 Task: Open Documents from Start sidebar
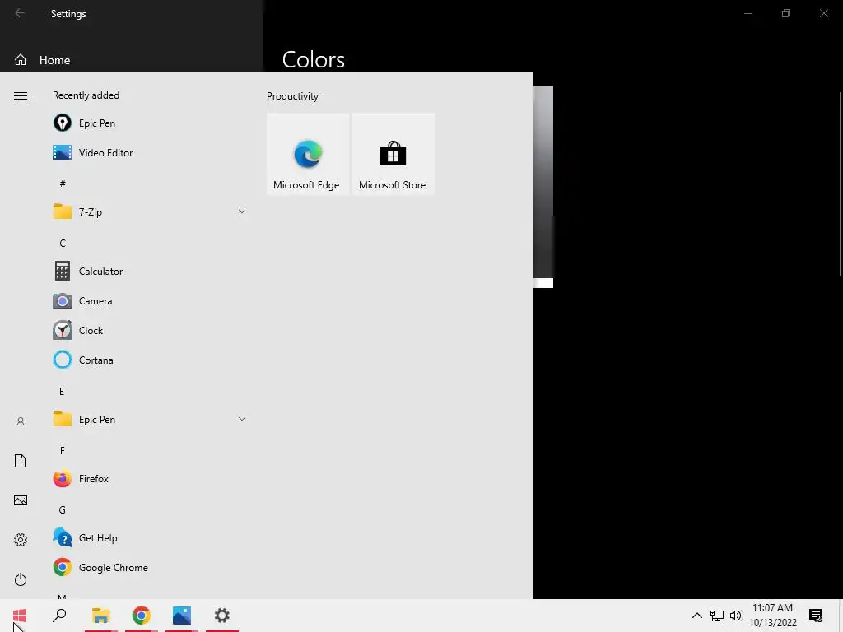[21, 461]
